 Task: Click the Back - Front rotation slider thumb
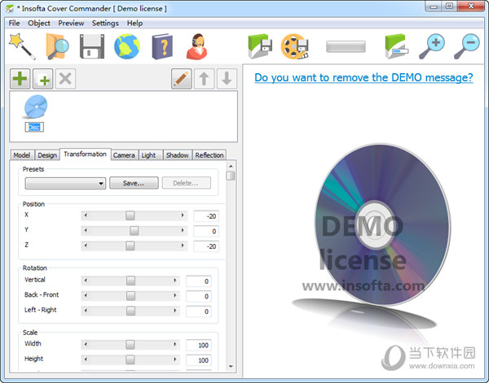(130, 295)
